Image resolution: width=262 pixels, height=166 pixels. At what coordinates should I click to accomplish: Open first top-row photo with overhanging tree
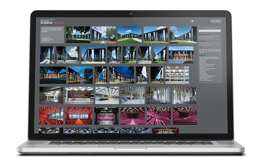(78, 35)
